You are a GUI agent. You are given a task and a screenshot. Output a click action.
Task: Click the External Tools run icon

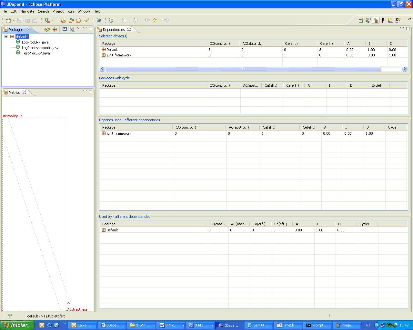tap(47, 20)
